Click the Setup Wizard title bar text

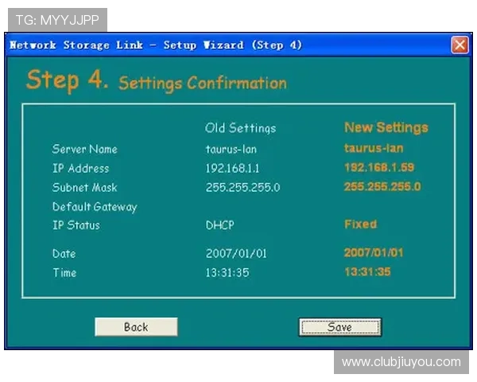coord(156,45)
